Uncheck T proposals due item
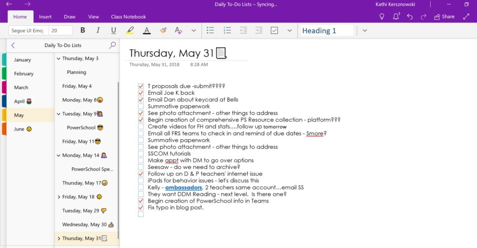This screenshot has height=248, width=477. (x=141, y=86)
